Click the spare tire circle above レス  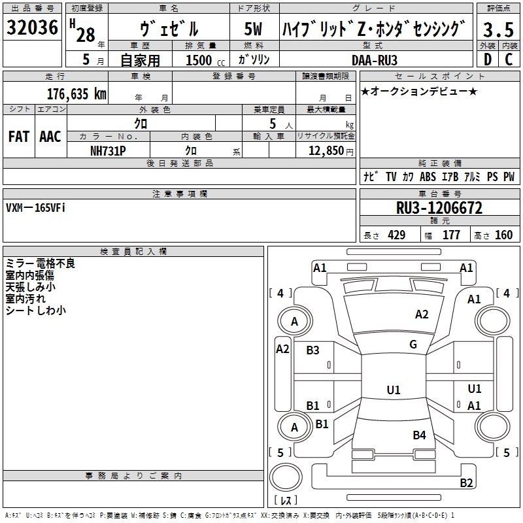(286, 477)
